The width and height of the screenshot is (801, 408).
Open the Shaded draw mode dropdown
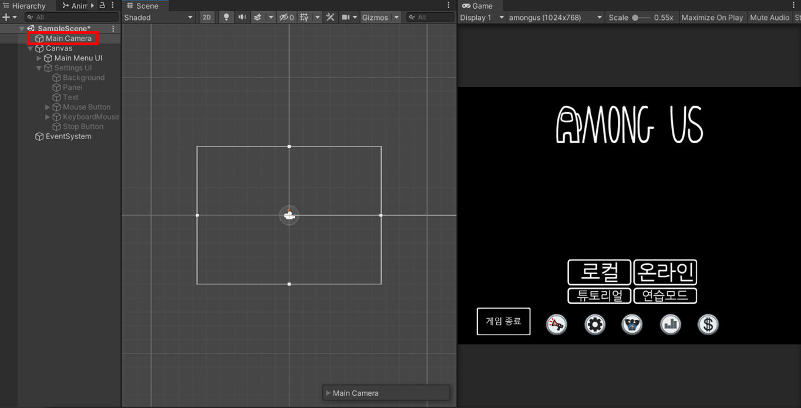[x=159, y=18]
